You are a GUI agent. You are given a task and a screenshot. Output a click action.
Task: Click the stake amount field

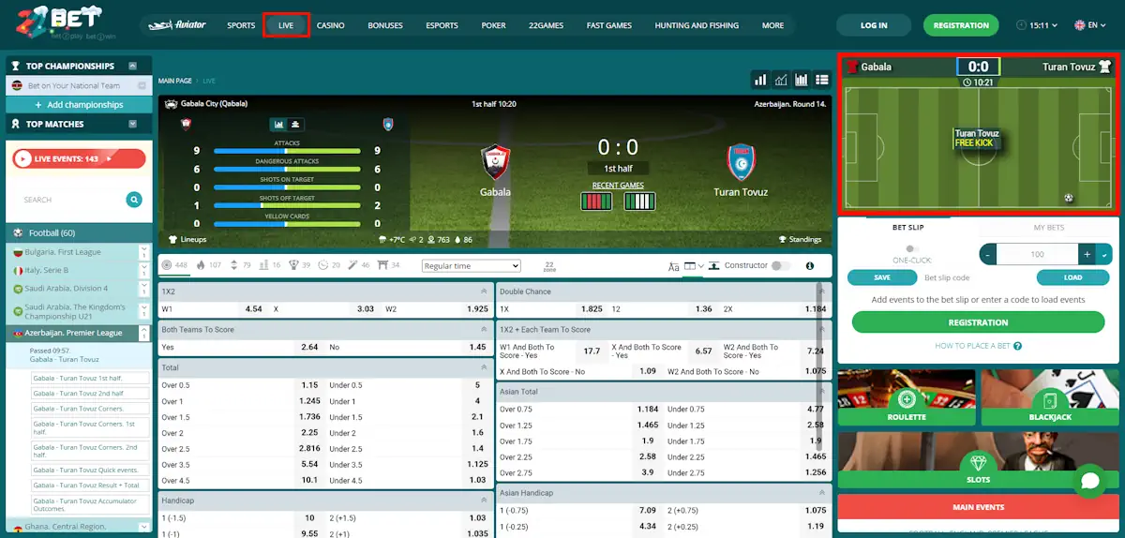click(1037, 254)
